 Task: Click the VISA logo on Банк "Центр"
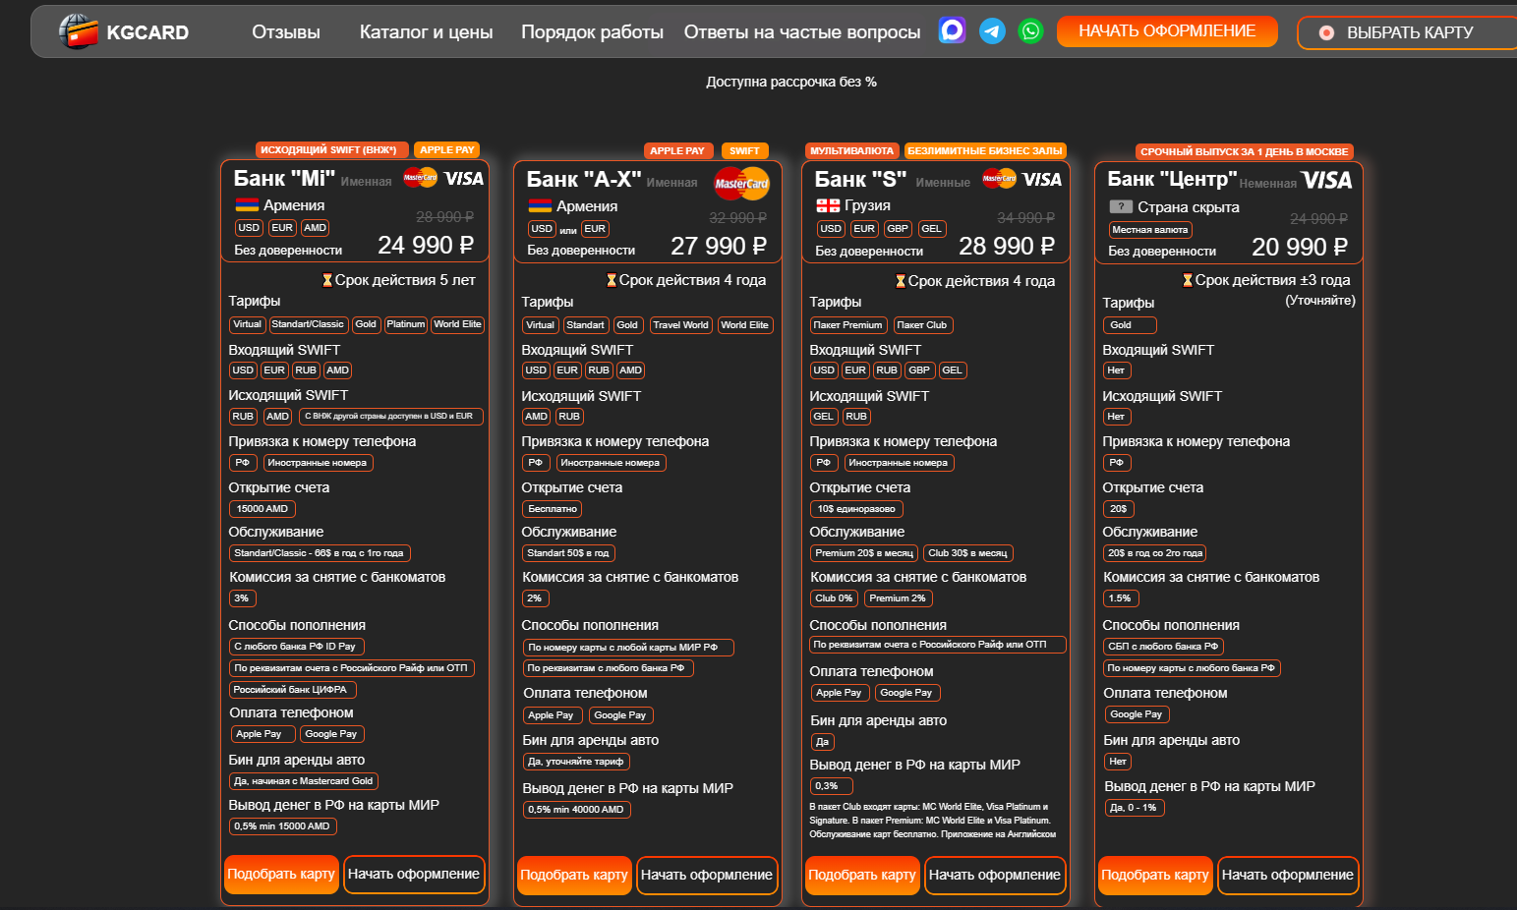1326,180
